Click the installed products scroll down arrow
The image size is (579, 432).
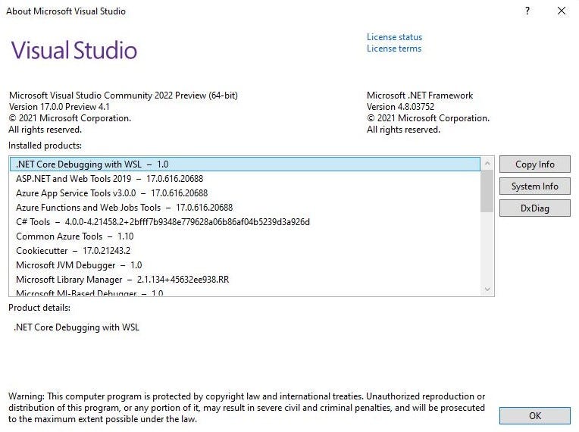coord(487,289)
